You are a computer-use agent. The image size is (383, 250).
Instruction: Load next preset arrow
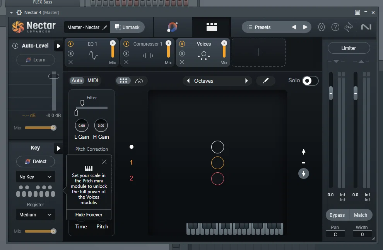[x=305, y=27]
